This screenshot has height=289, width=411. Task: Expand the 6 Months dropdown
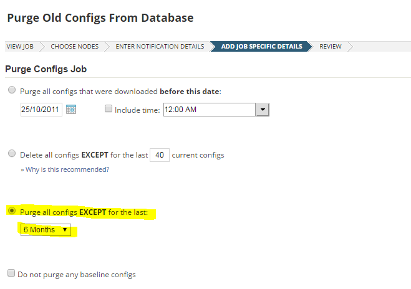click(46, 230)
